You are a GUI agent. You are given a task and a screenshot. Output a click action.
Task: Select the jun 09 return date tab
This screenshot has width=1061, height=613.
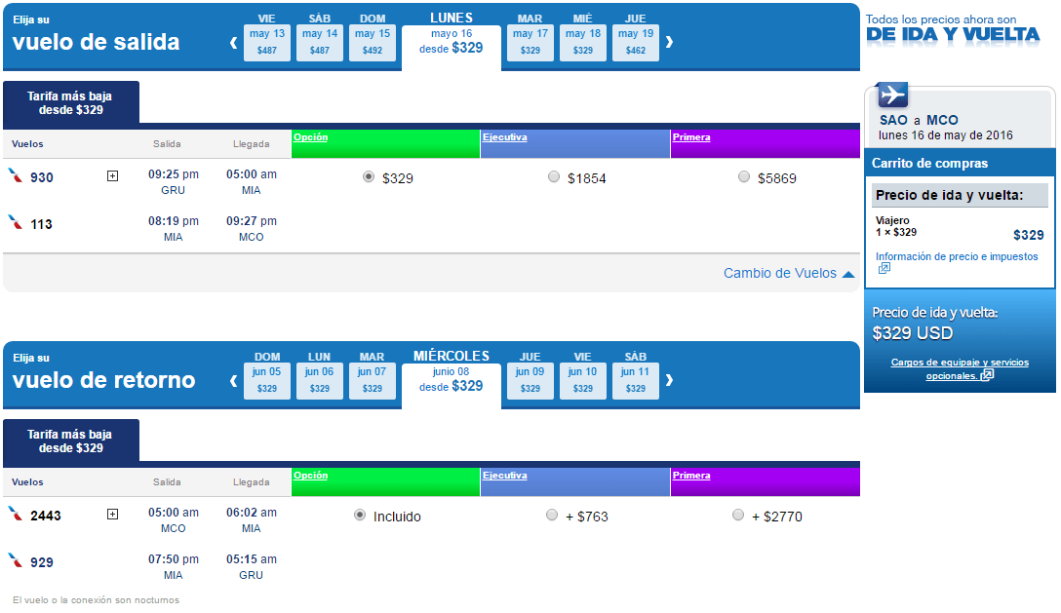530,380
